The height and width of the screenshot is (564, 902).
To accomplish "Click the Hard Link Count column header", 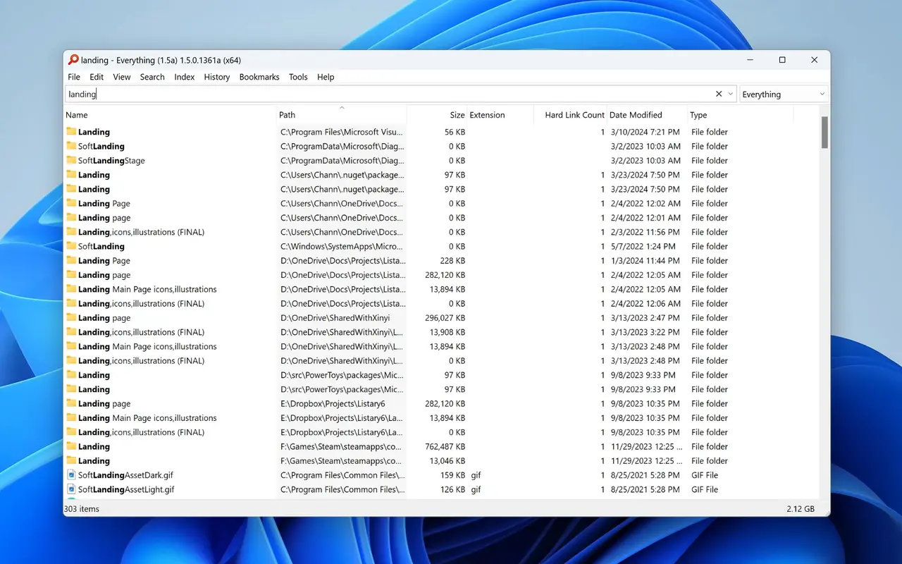I will [x=574, y=115].
